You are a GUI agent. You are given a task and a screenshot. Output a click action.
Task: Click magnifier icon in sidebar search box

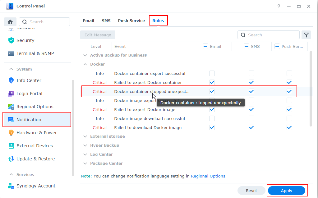[x=25, y=22]
